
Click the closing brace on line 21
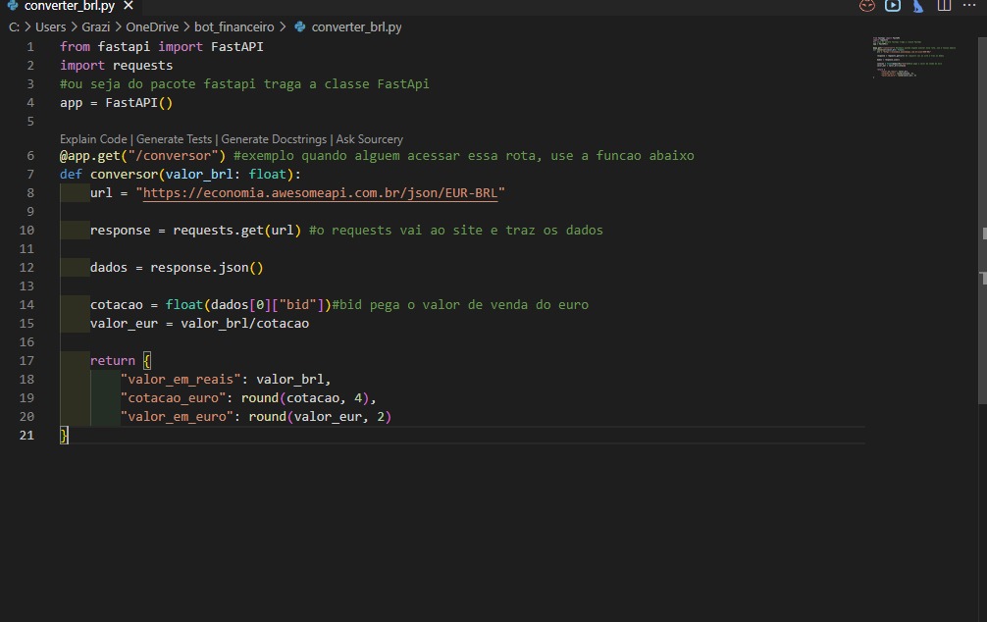[64, 435]
